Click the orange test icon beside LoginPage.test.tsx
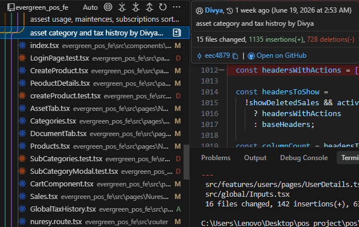 pyautogui.click(x=22, y=58)
